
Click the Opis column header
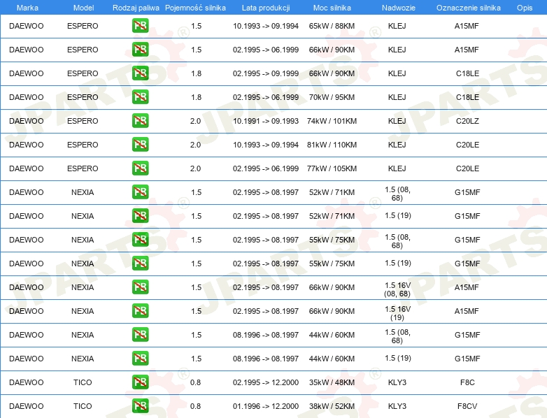525,8
